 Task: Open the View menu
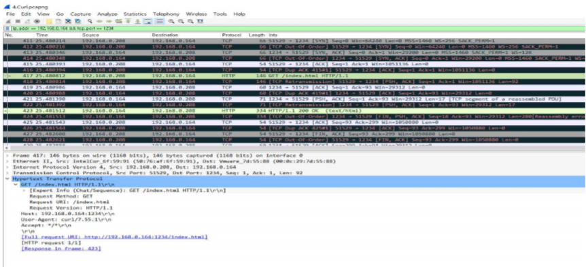(43, 14)
